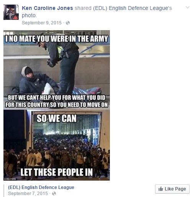Click the Like Page button
This screenshot has width=193, height=197.
(x=172, y=189)
